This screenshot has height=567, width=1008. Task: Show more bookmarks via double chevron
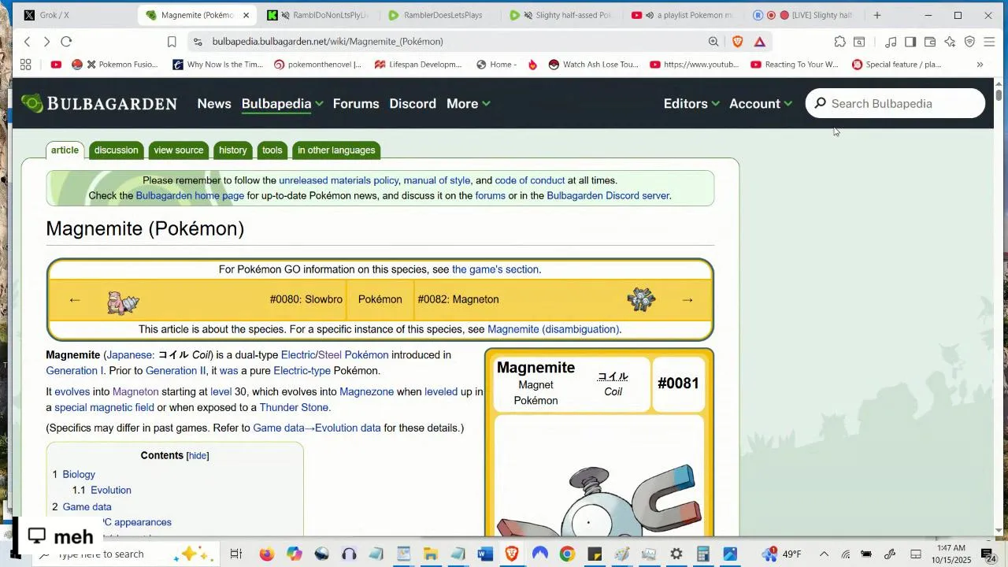coord(980,65)
